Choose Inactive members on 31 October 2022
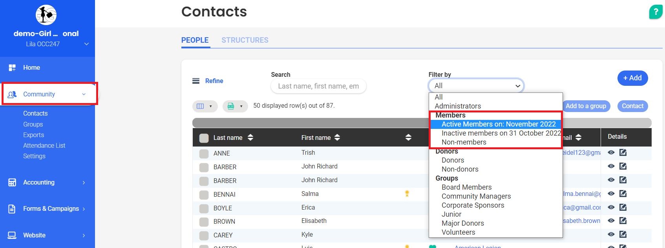Image resolution: width=665 pixels, height=248 pixels. 501,133
